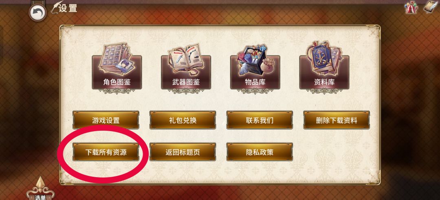Screen dimensions: 440x200
Task: Tap the 角色图鉴 caption label
Action: 117,82
